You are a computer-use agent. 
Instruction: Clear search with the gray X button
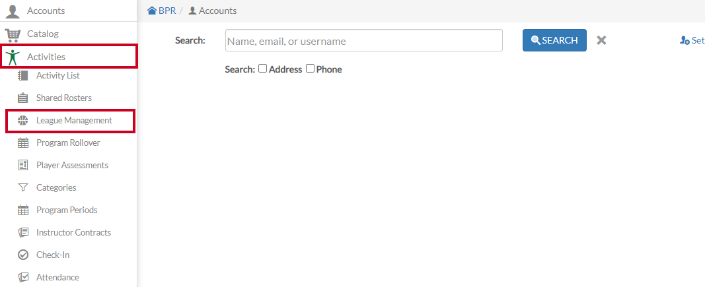coord(601,40)
